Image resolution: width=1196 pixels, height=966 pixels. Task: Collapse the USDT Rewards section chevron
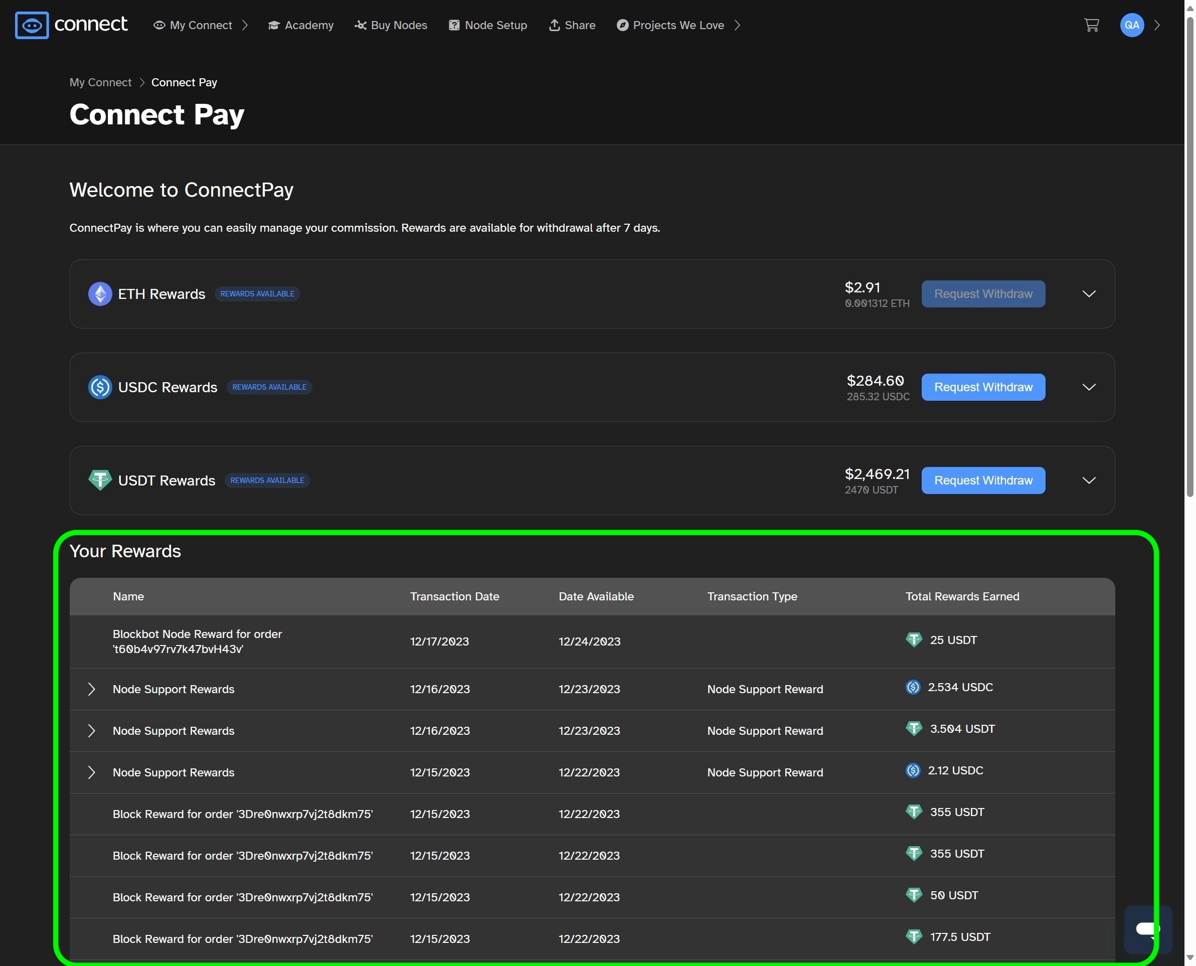[1089, 480]
